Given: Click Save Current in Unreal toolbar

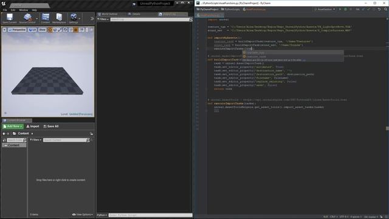Looking at the screenshot, I should (10, 19).
